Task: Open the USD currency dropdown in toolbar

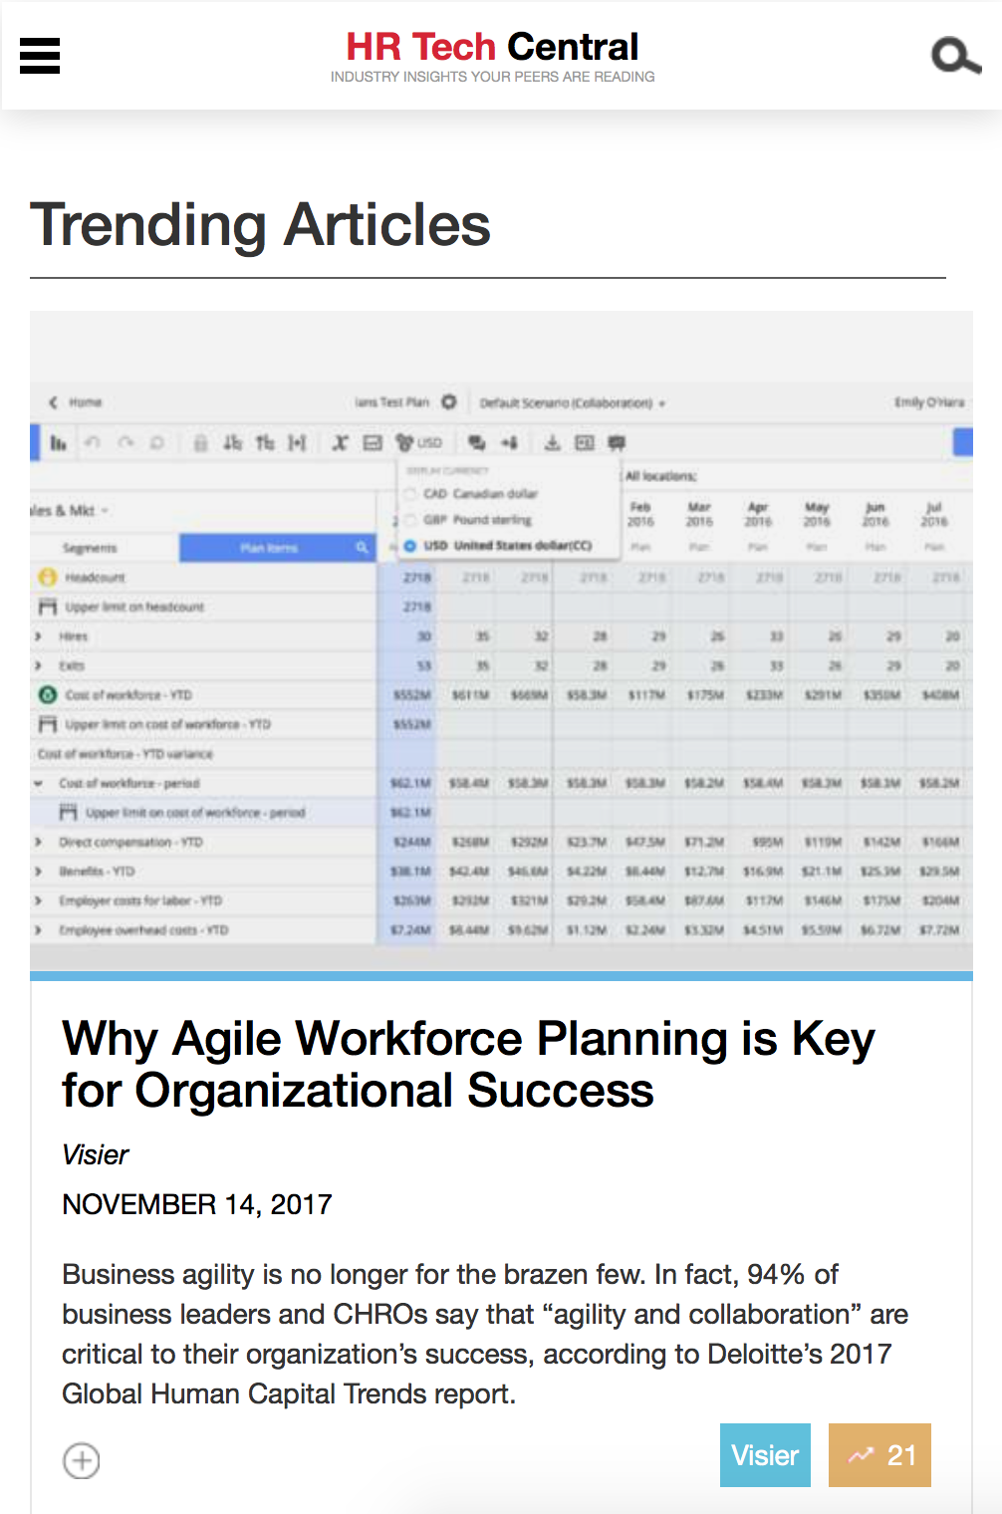Action: [x=419, y=442]
